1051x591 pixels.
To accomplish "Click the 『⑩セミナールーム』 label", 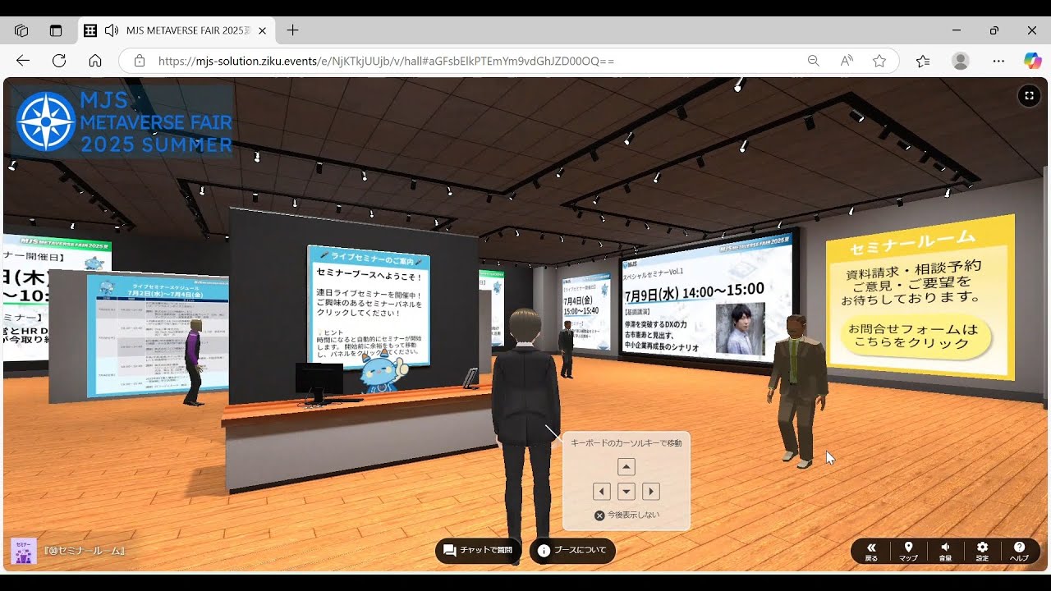I will pos(84,551).
